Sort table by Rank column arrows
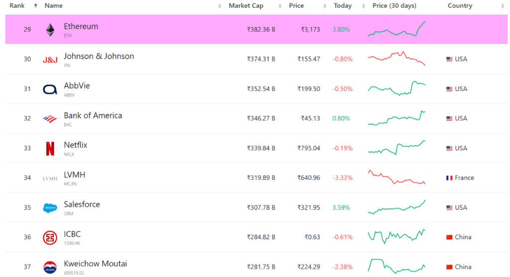510x277 pixels. click(x=35, y=6)
